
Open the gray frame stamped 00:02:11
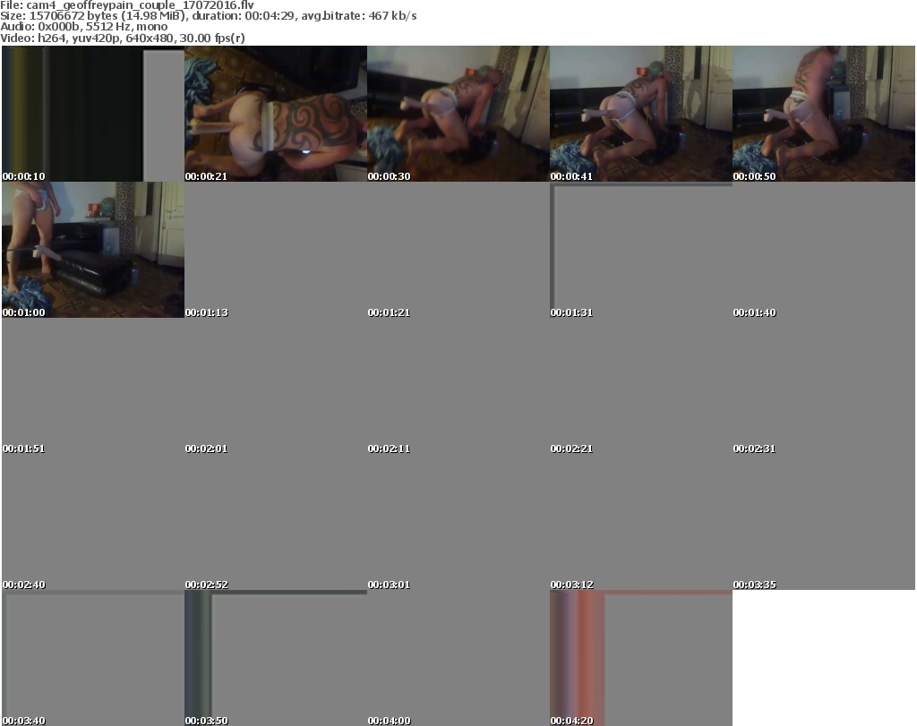pos(458,386)
